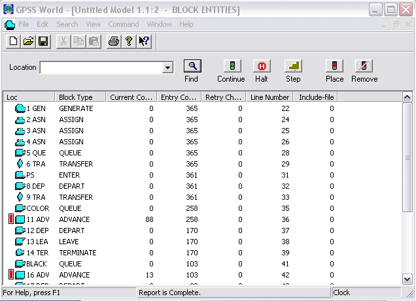Step the simulation with the stairs icon
The width and height of the screenshot is (416, 301).
point(293,66)
